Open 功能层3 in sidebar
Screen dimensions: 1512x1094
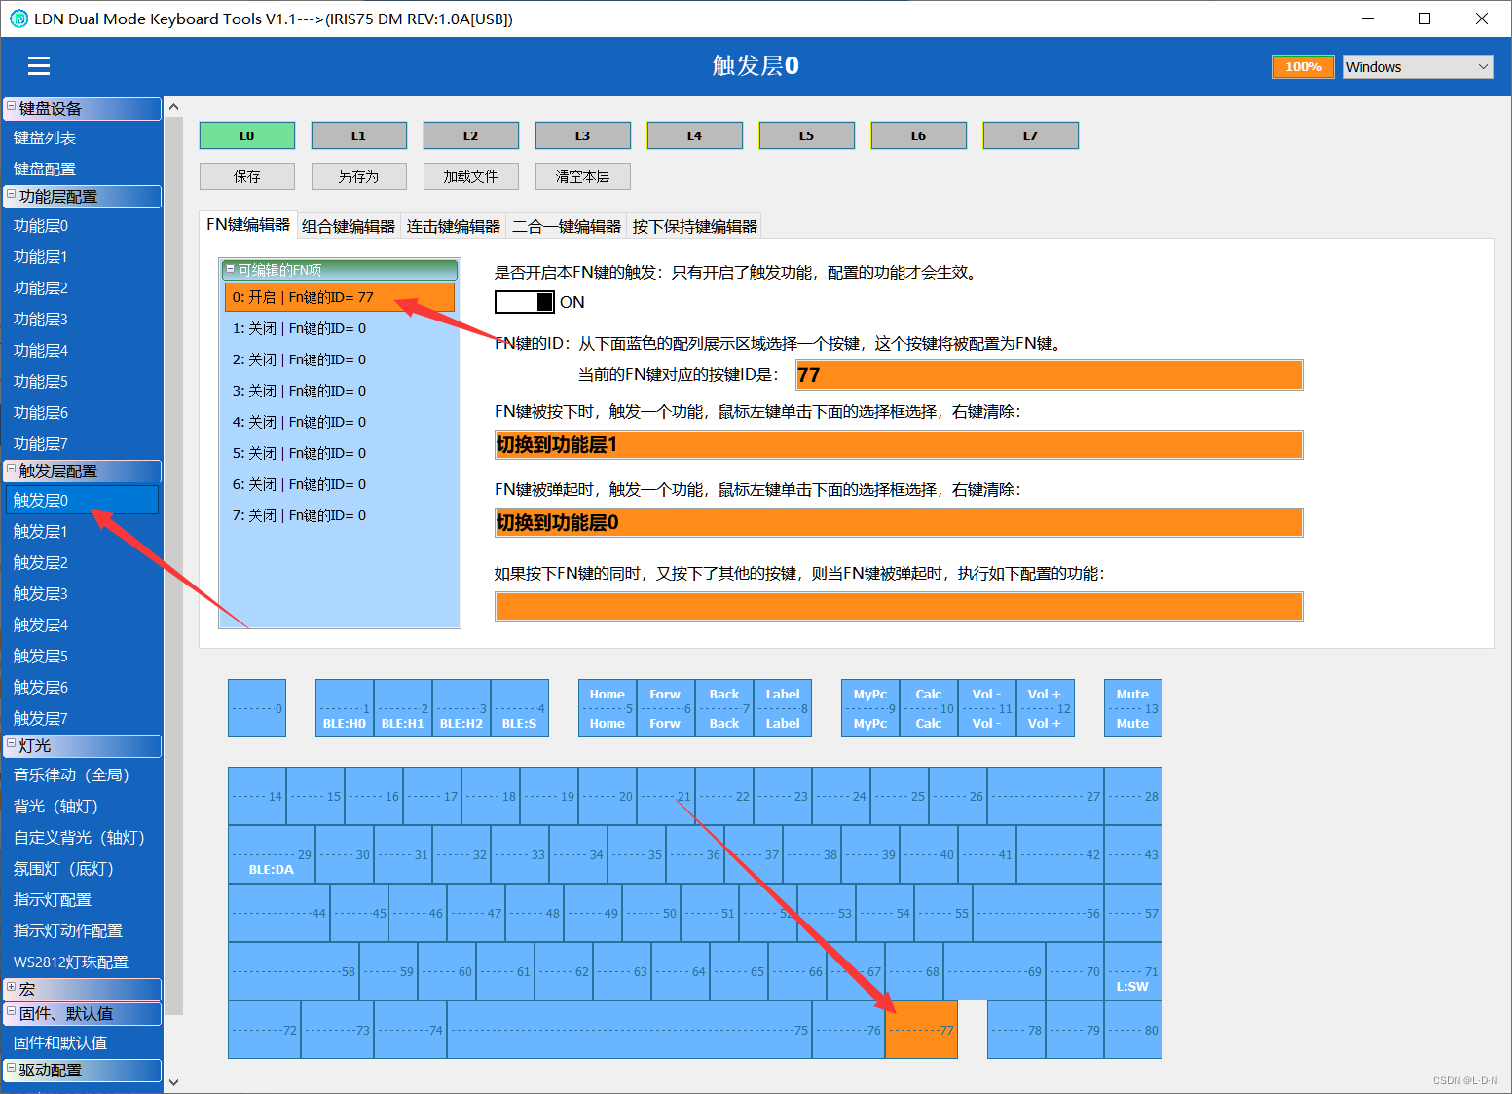click(82, 320)
